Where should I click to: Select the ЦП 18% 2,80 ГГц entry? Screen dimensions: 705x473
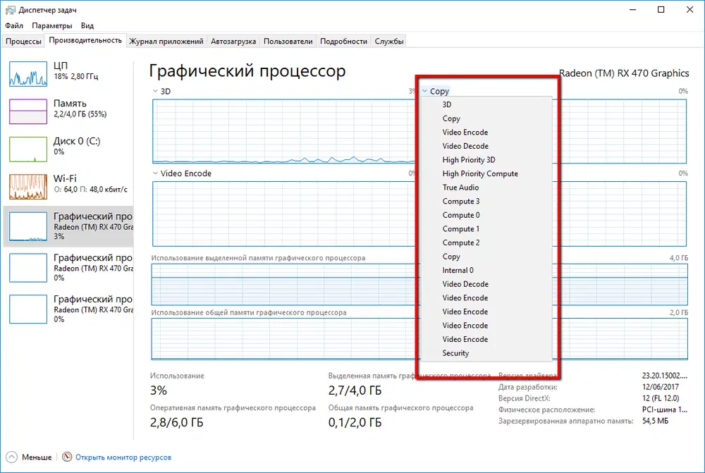click(x=68, y=74)
